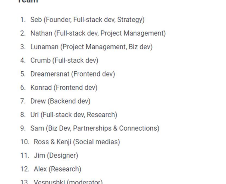Select Uri Full-stack dev, Research entry

[x=74, y=115]
